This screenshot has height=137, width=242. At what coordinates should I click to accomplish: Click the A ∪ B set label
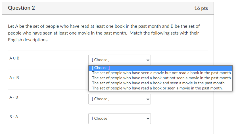tap(14, 58)
